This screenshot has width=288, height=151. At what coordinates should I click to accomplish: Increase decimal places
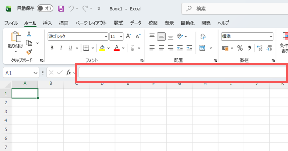[x=260, y=48]
